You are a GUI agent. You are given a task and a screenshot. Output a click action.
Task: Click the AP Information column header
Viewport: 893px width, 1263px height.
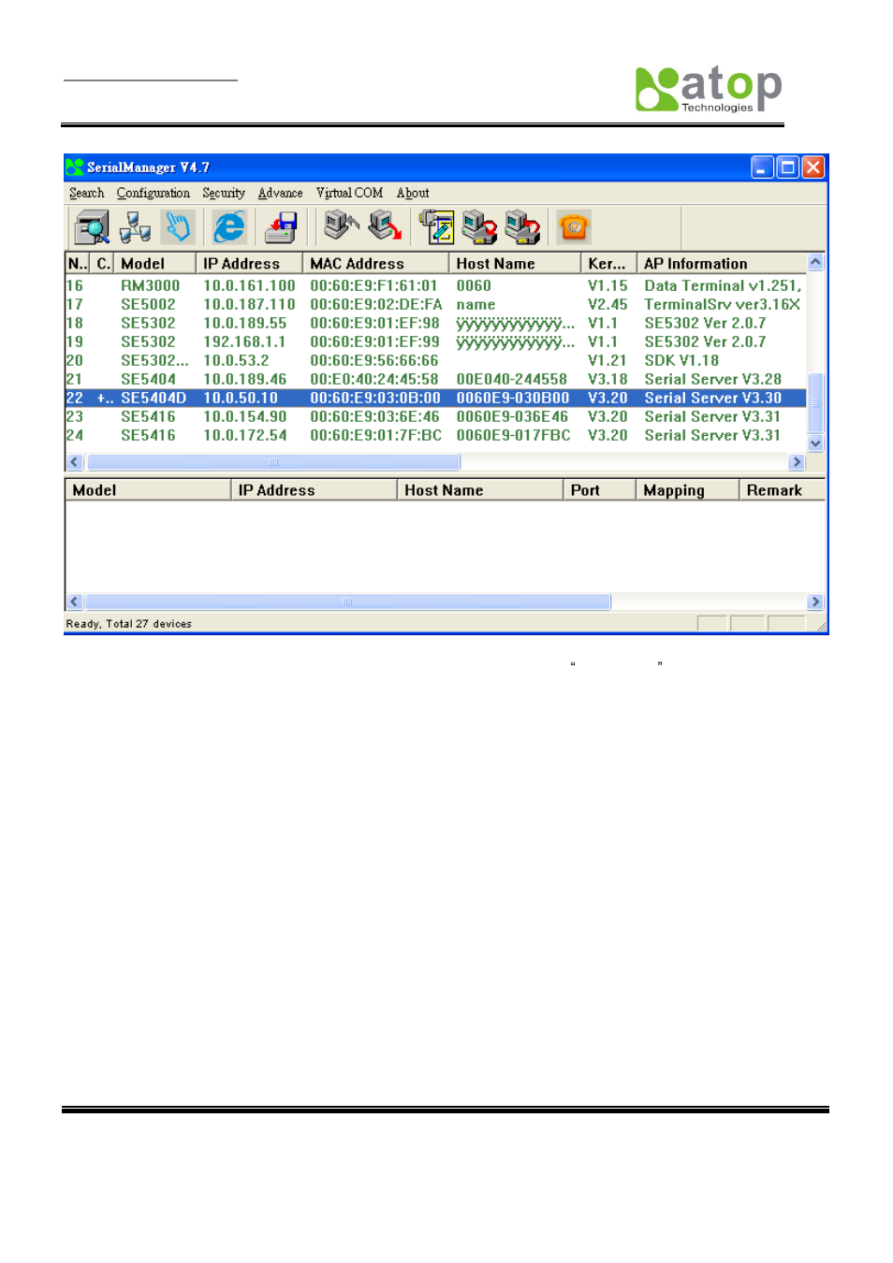pyautogui.click(x=722, y=263)
